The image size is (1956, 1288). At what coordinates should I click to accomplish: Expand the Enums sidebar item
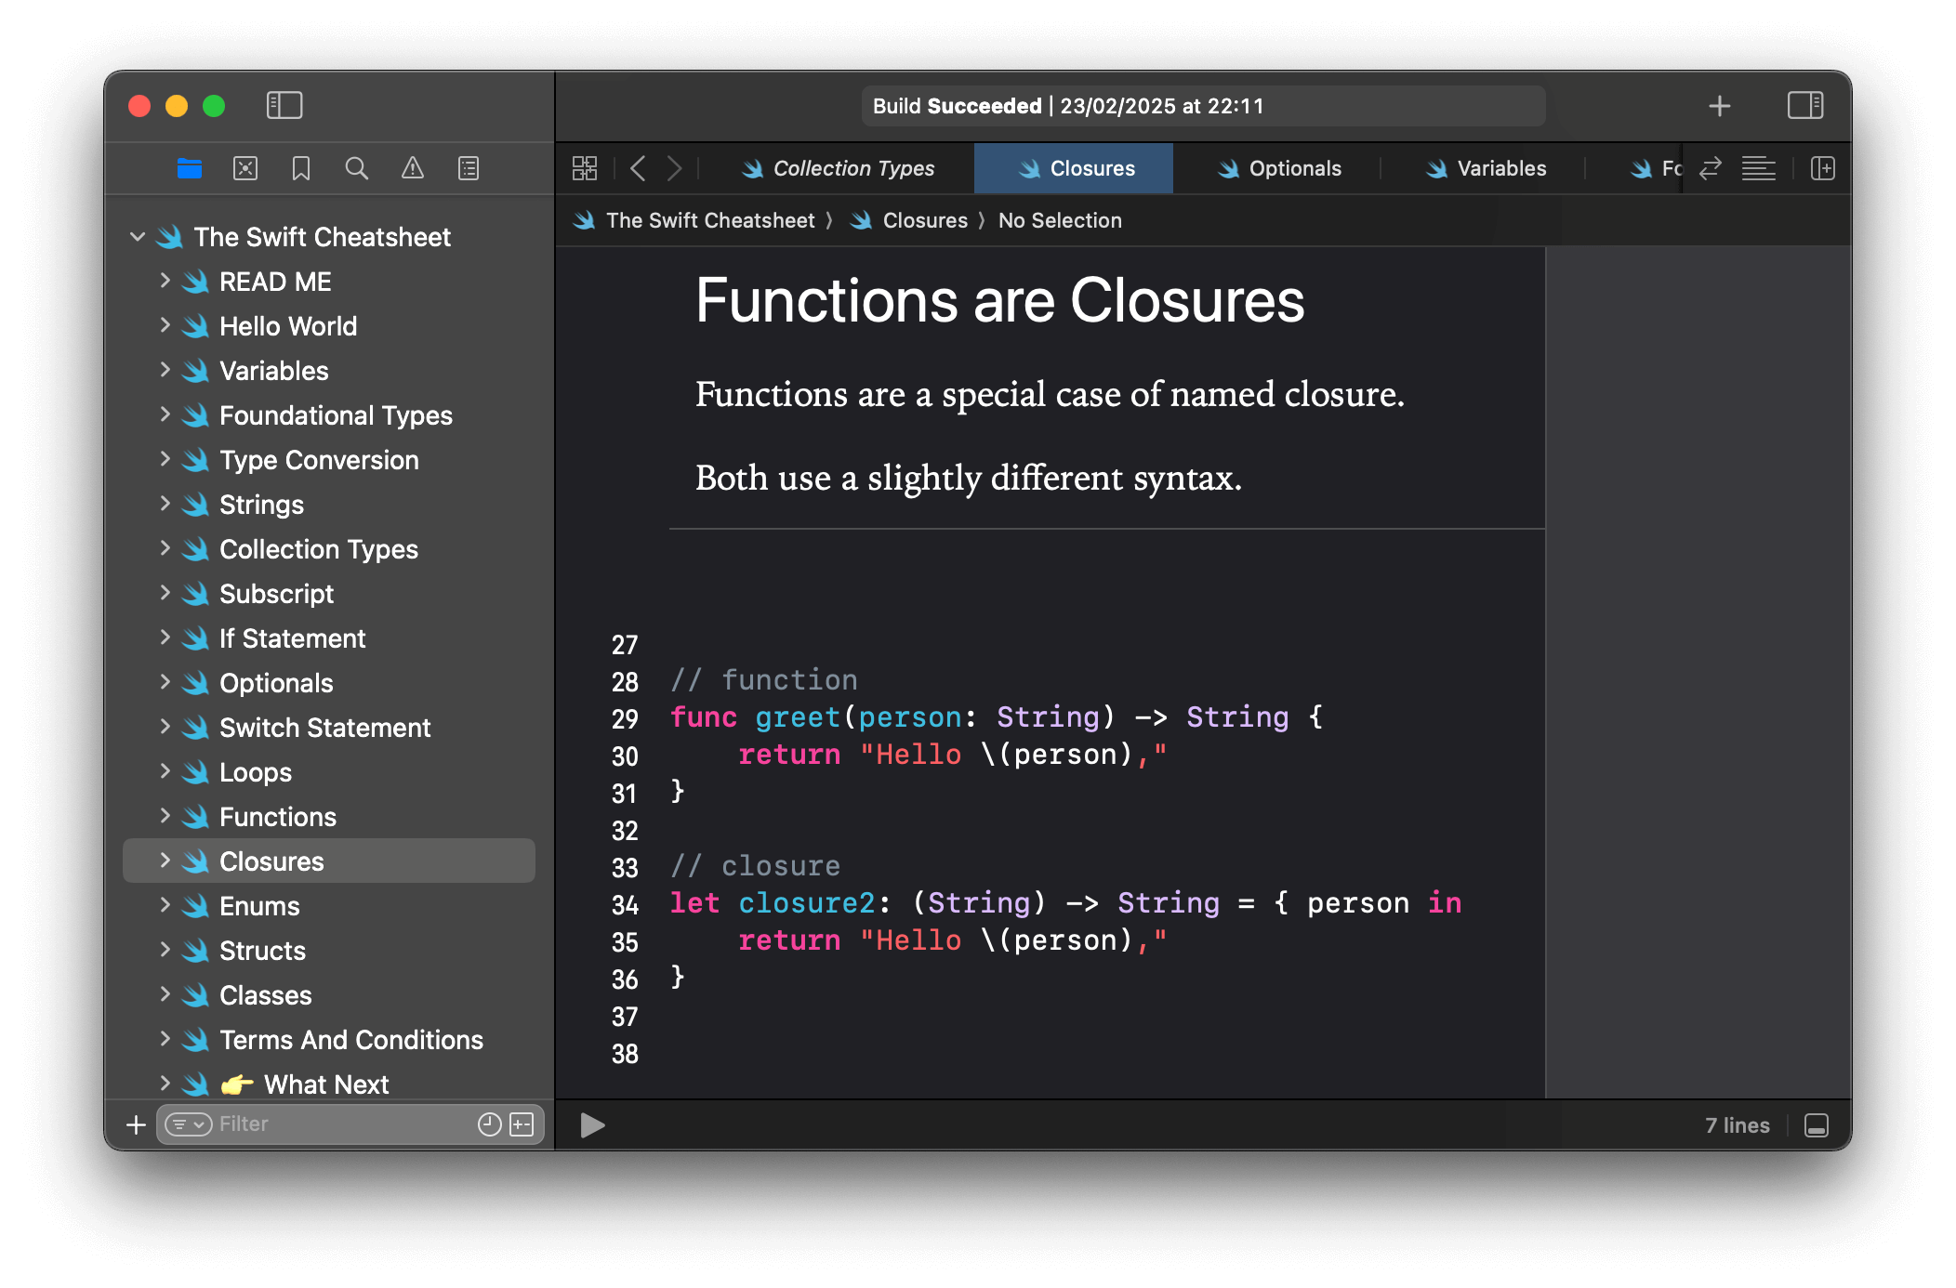tap(165, 905)
